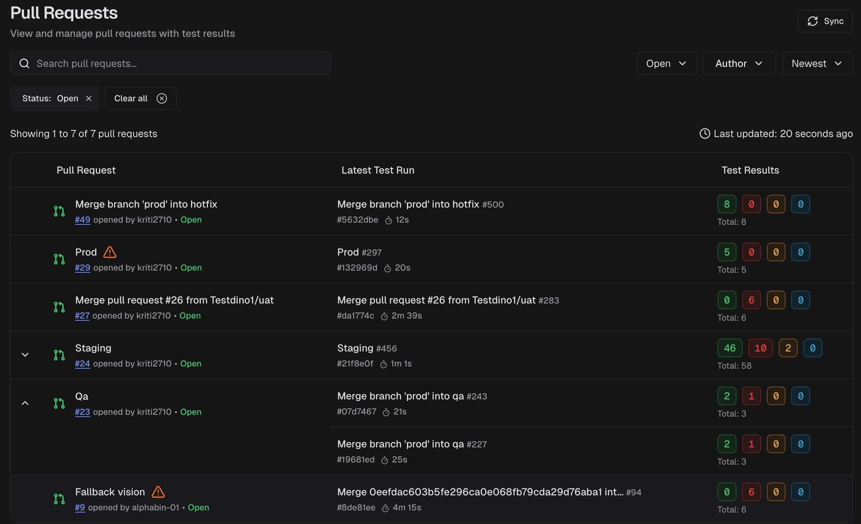Click the warning icon next to Fallback vision
The height and width of the screenshot is (524, 861).
click(158, 492)
